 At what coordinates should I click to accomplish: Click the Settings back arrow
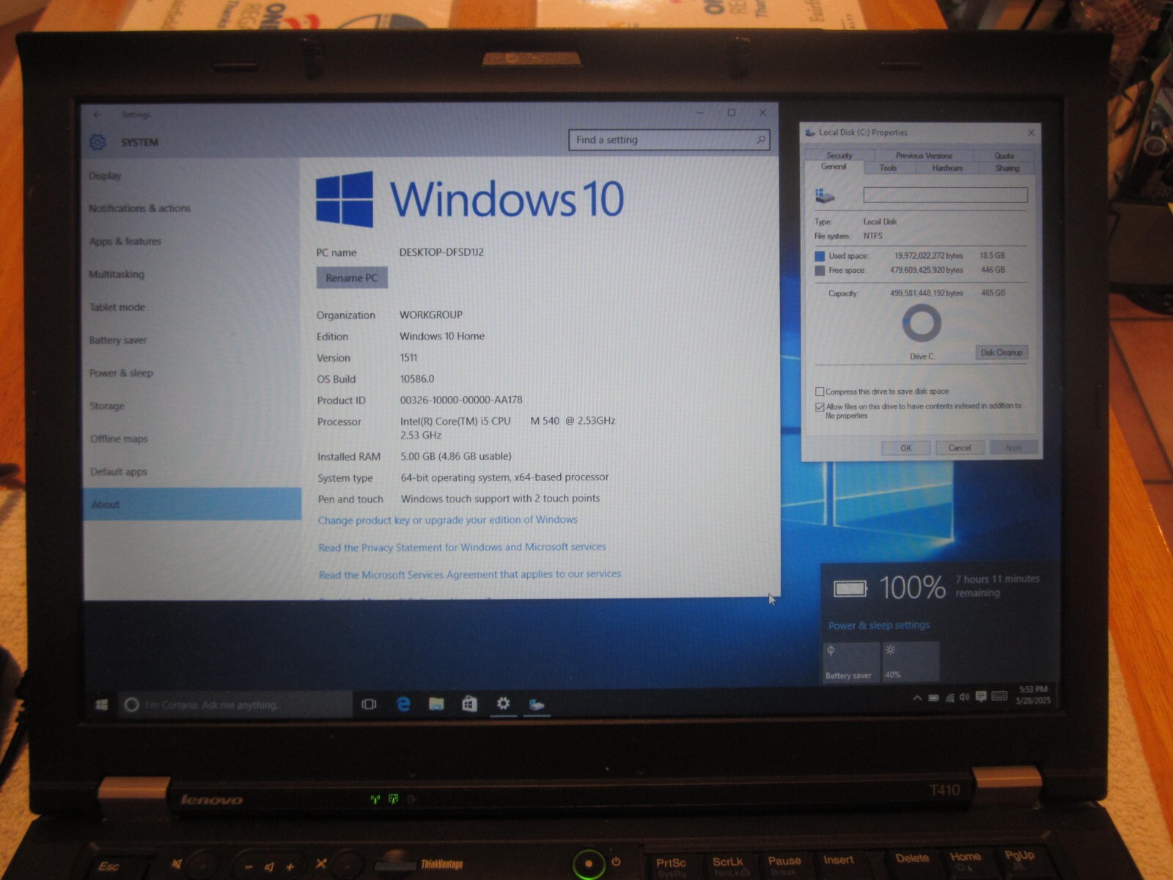pos(98,114)
